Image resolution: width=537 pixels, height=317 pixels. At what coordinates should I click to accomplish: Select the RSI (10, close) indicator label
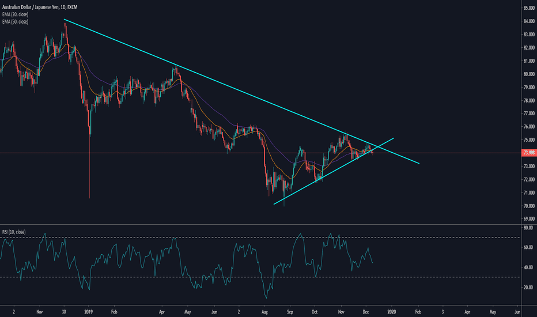(x=14, y=232)
